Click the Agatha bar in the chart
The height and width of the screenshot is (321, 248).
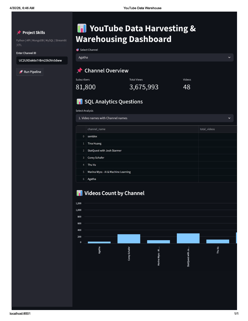click(99, 242)
